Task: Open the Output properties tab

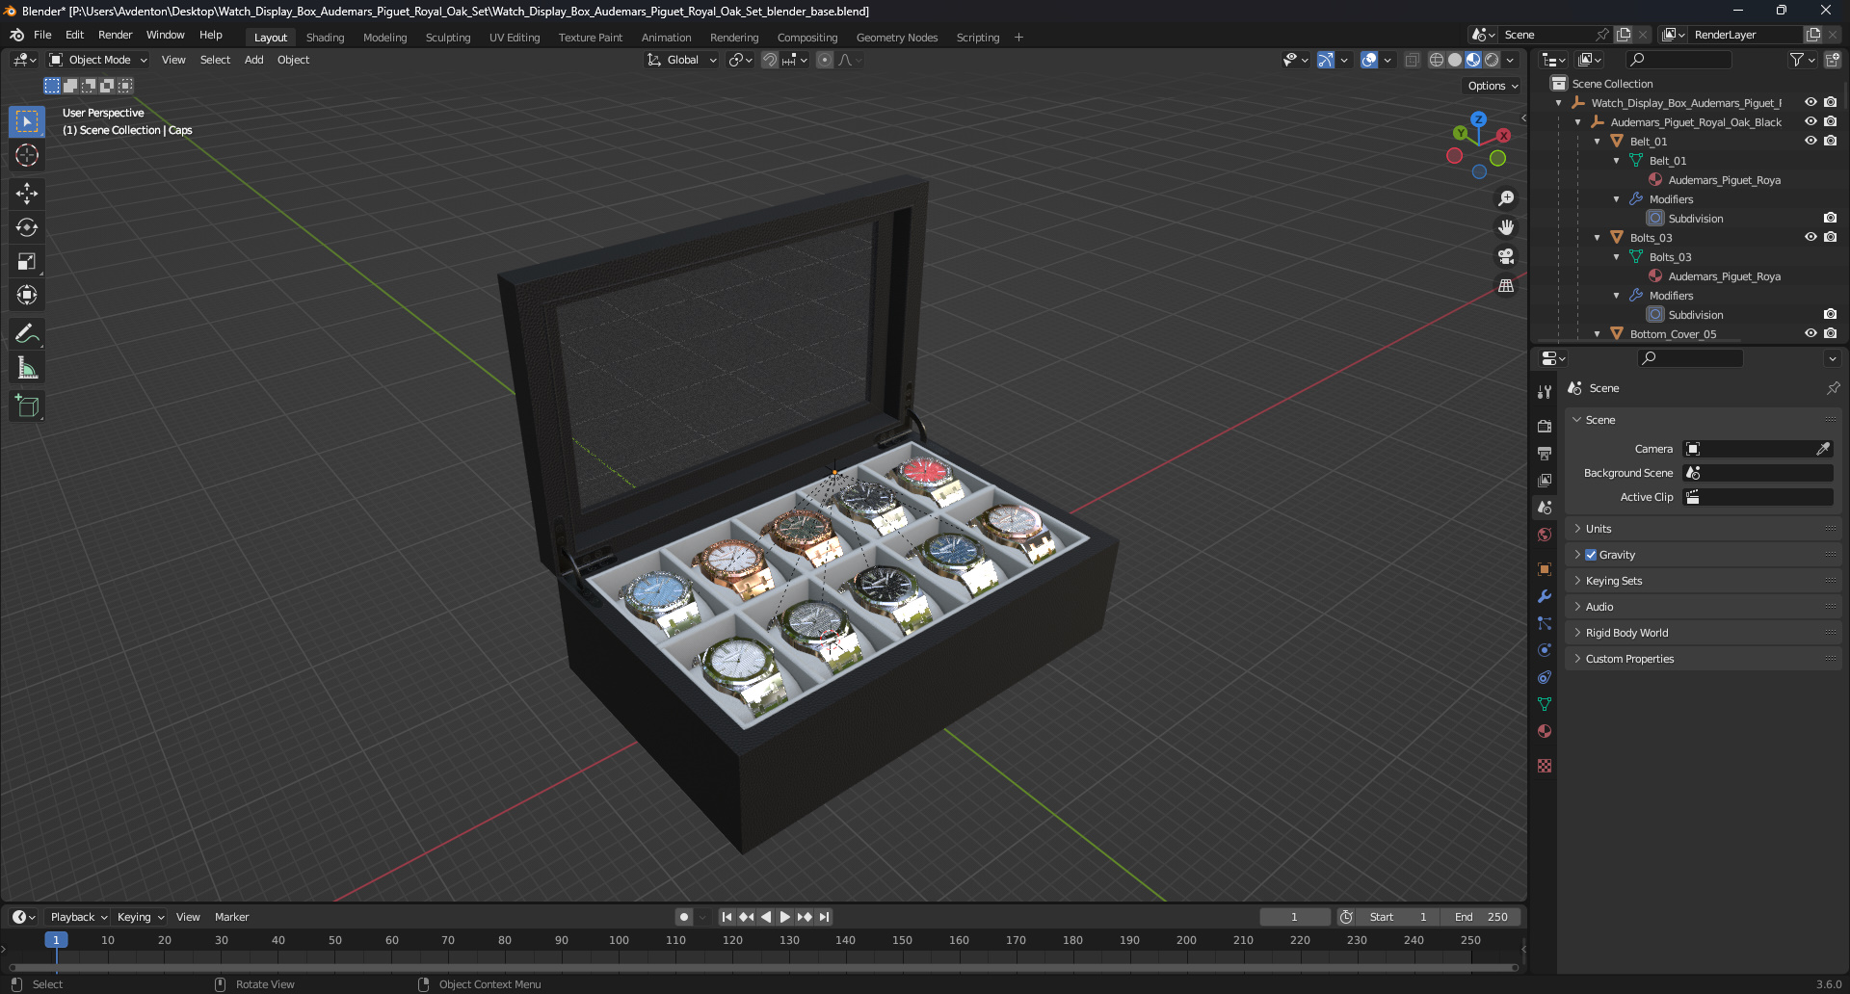Action: 1545,453
